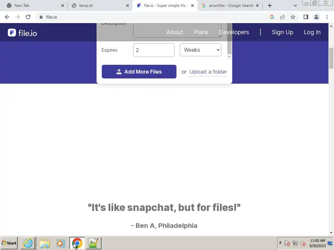
Task: Open the Developers menu item
Action: tap(234, 32)
